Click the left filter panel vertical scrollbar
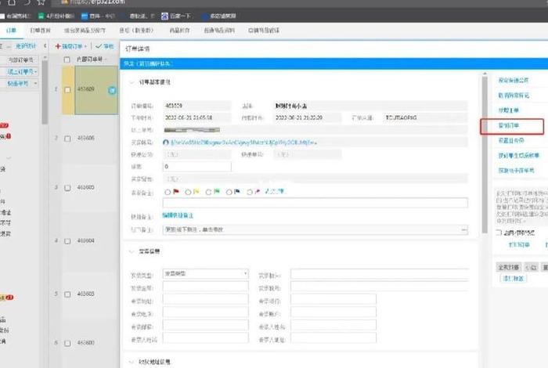 [x=45, y=92]
